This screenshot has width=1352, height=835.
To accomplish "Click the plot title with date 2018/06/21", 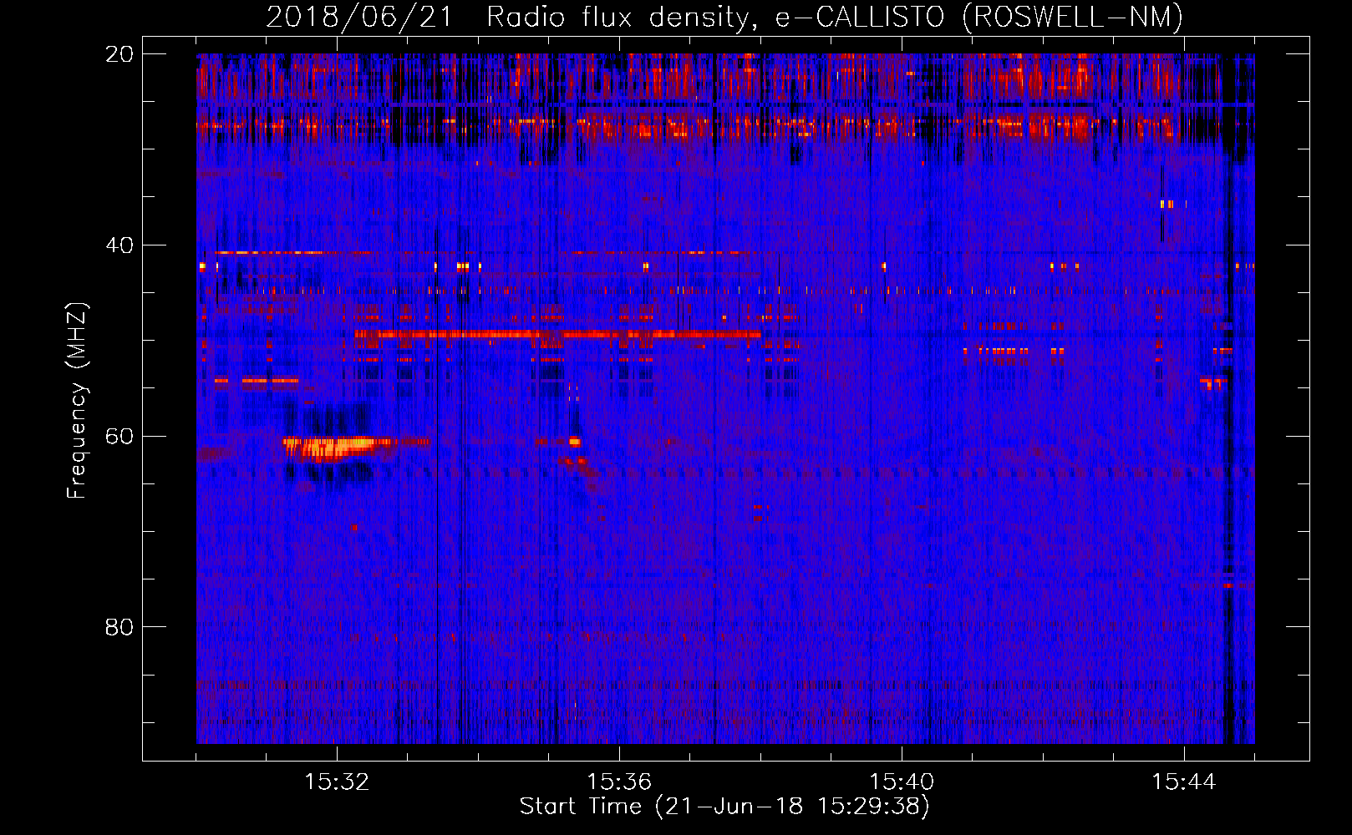I will [724, 17].
